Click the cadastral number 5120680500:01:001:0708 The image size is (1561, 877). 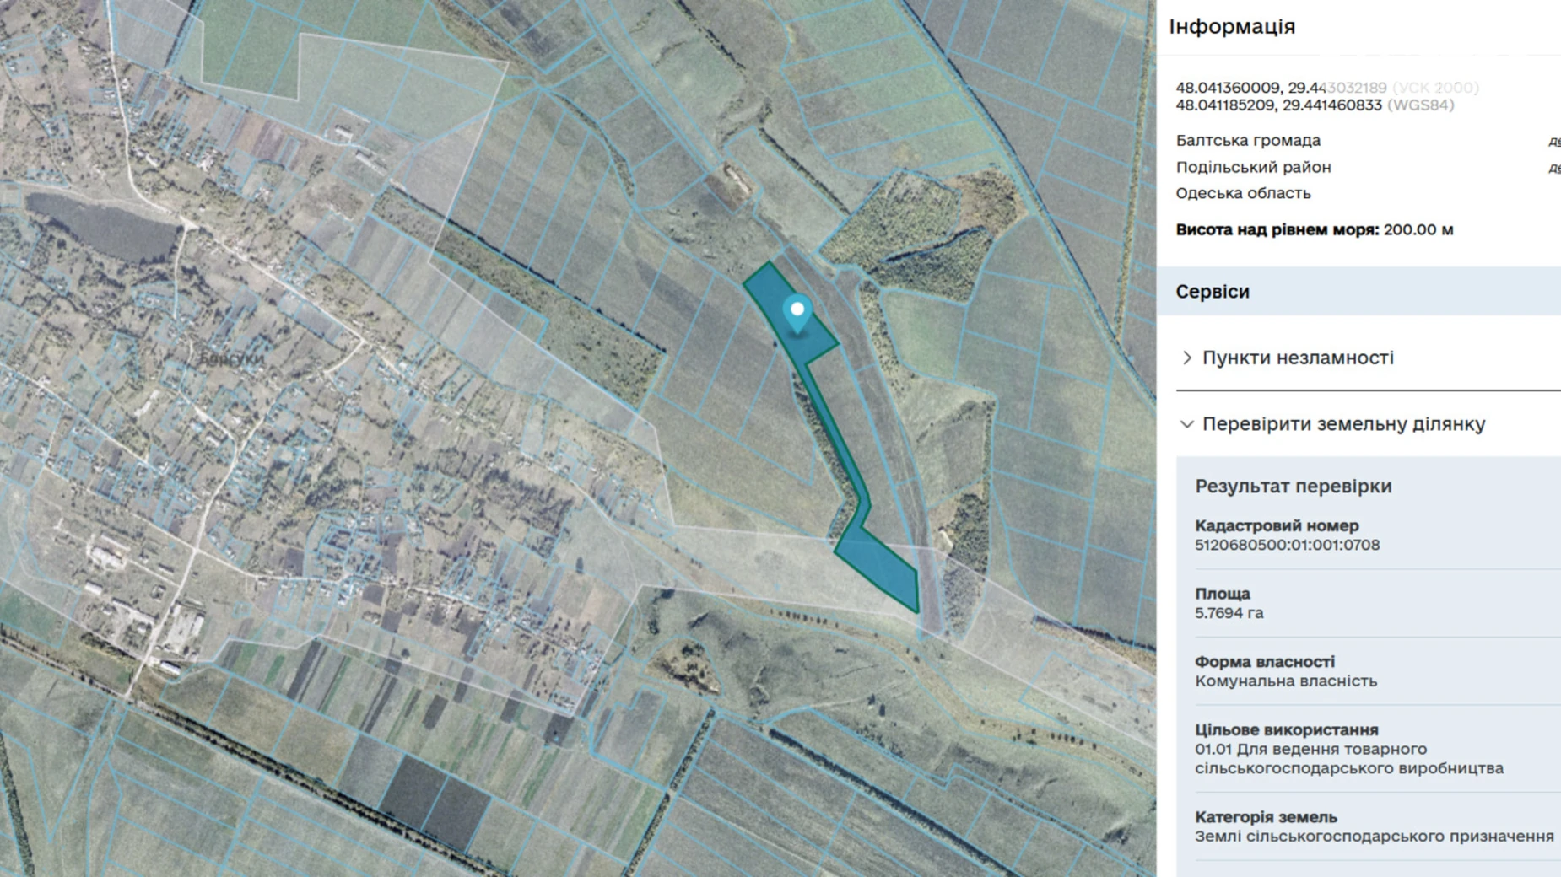[1287, 545]
